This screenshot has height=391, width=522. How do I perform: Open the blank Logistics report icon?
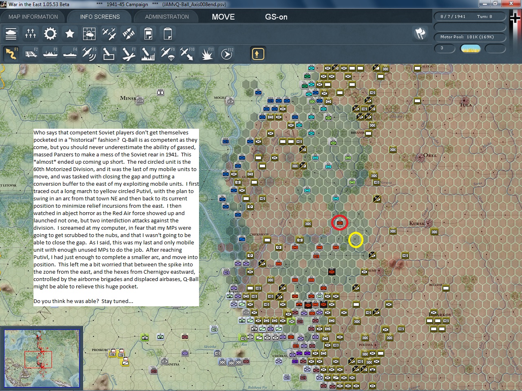(x=168, y=33)
